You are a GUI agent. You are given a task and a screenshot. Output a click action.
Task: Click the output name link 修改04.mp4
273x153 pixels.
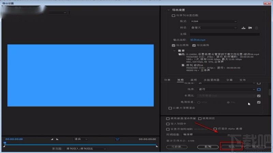pyautogui.click(x=198, y=40)
